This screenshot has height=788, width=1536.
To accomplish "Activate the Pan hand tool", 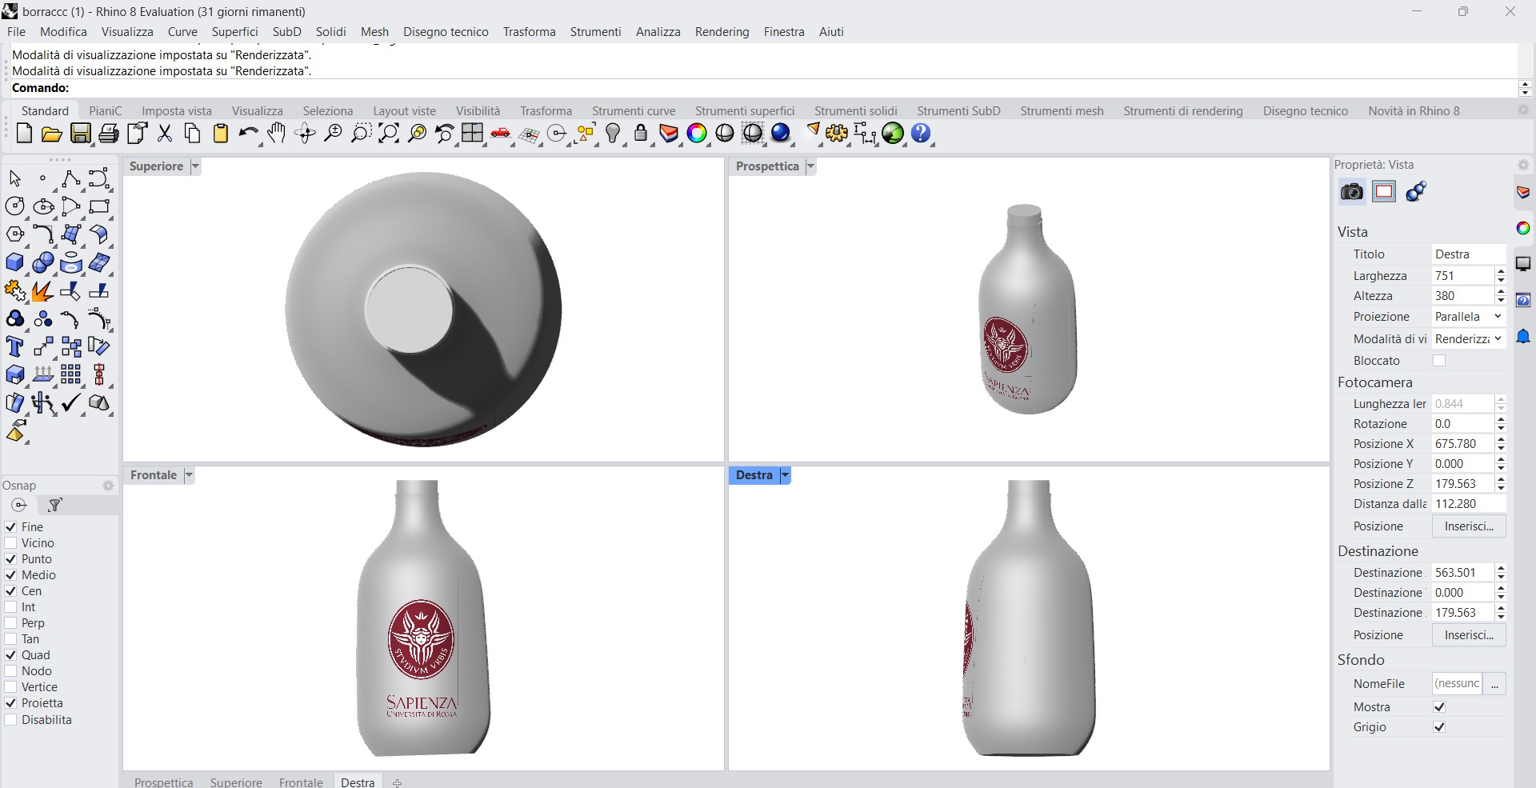I will (x=277, y=134).
